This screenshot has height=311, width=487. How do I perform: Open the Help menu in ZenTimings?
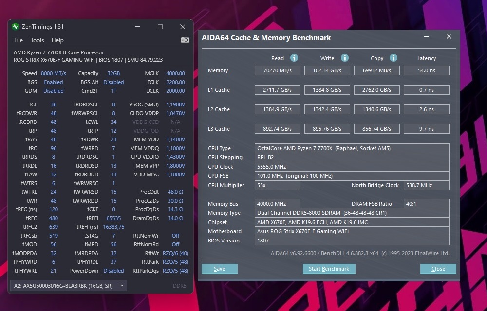(57, 40)
